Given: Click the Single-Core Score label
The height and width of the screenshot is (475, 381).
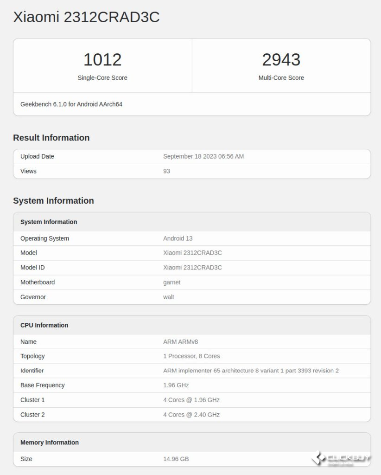Looking at the screenshot, I should (x=102, y=78).
